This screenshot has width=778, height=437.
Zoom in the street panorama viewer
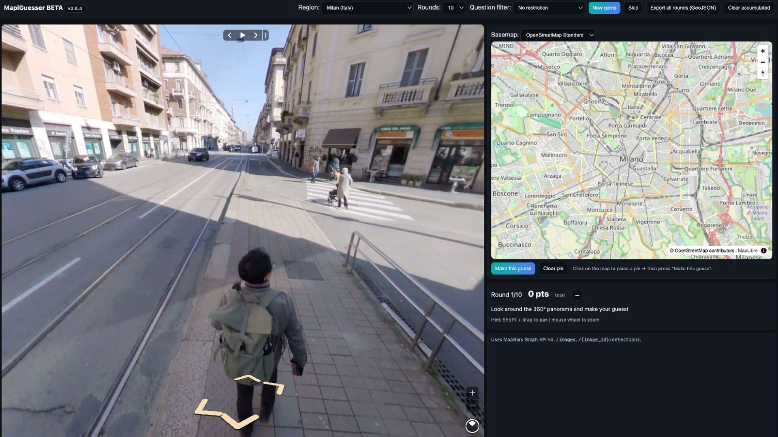[x=472, y=393]
